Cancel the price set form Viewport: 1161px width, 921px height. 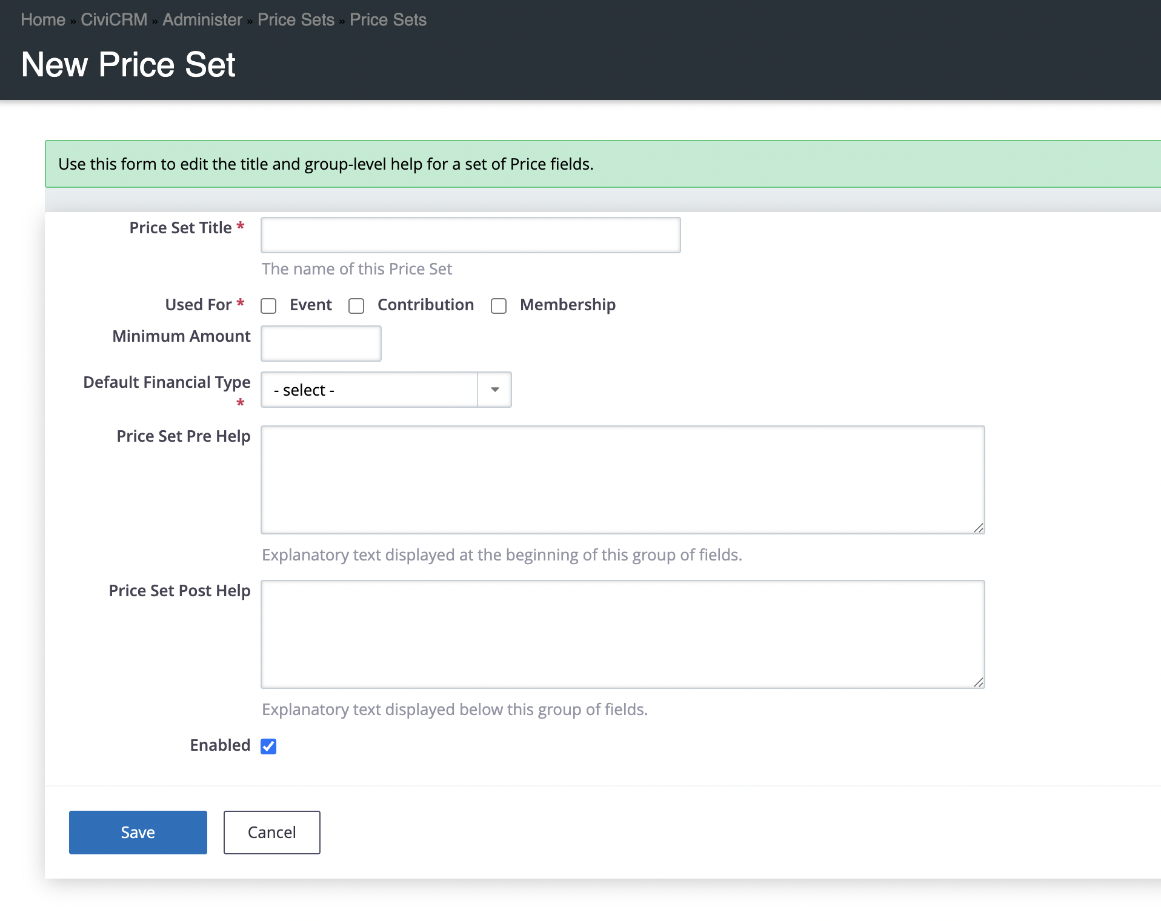(271, 833)
